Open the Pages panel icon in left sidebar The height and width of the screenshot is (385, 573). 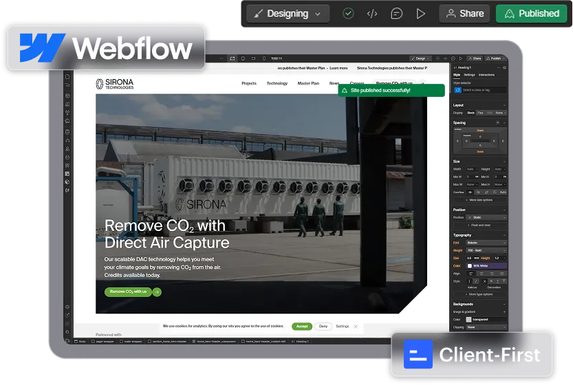pyautogui.click(x=67, y=77)
